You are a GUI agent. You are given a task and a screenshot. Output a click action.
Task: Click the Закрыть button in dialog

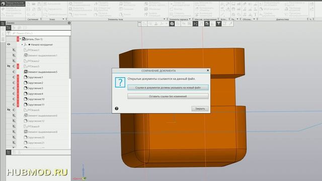point(200,109)
